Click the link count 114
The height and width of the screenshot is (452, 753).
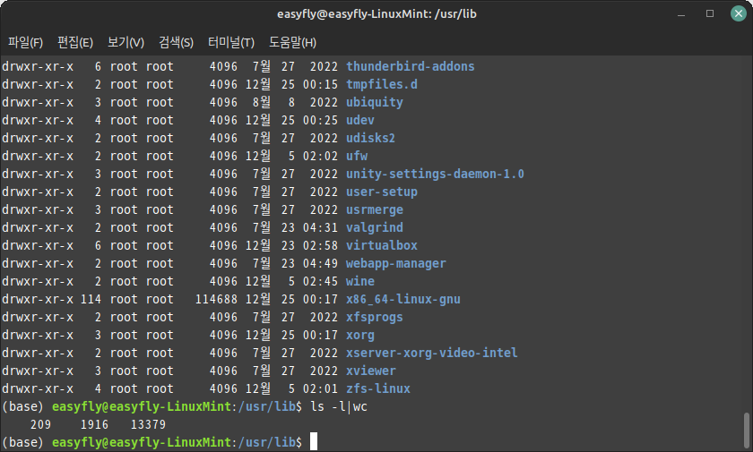pyautogui.click(x=91, y=299)
